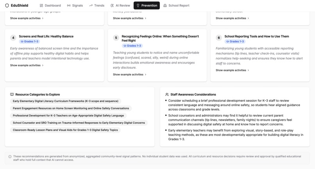Select Early Elementary Digital Literacy Curriculum Frameworks chip
This screenshot has height=169, width=315.
66,101
